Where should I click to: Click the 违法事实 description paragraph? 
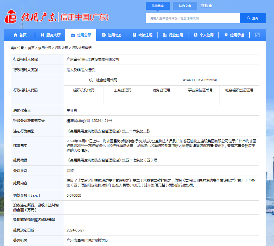point(161,146)
